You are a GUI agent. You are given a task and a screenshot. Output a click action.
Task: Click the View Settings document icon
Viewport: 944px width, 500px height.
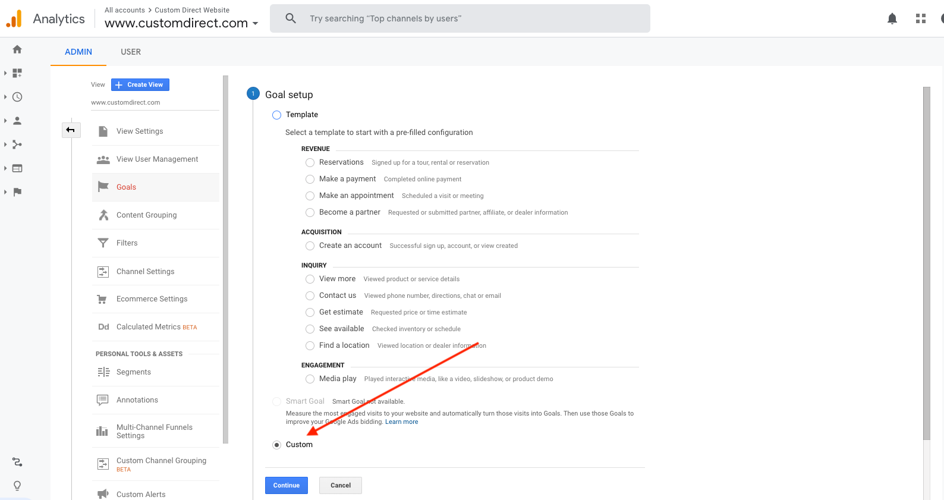point(103,131)
